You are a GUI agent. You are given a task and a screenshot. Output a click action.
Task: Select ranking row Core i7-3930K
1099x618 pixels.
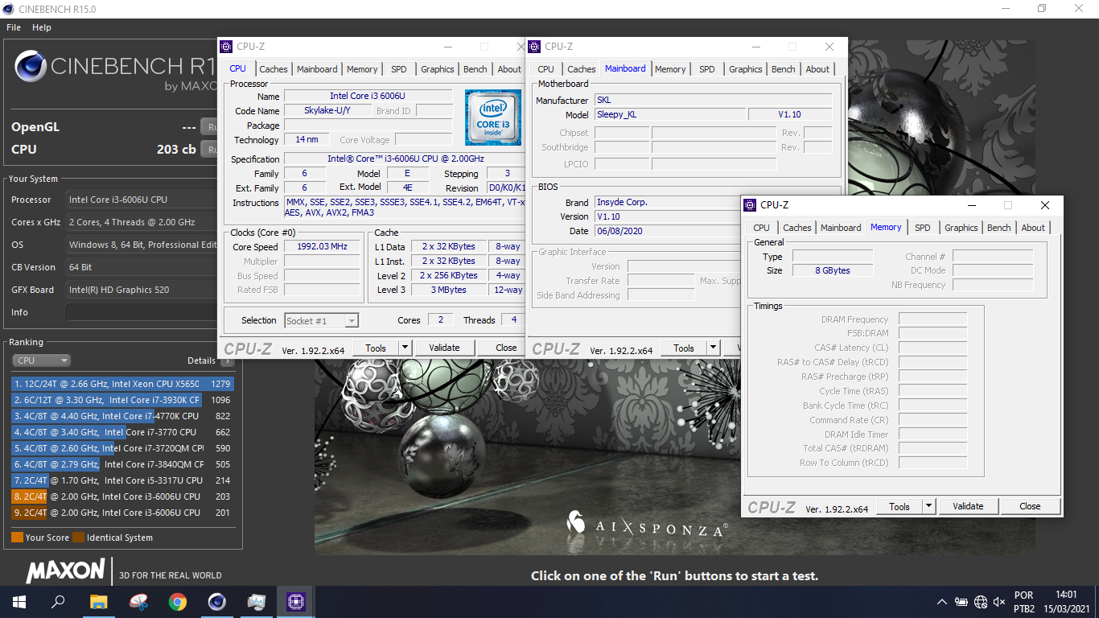(x=122, y=400)
